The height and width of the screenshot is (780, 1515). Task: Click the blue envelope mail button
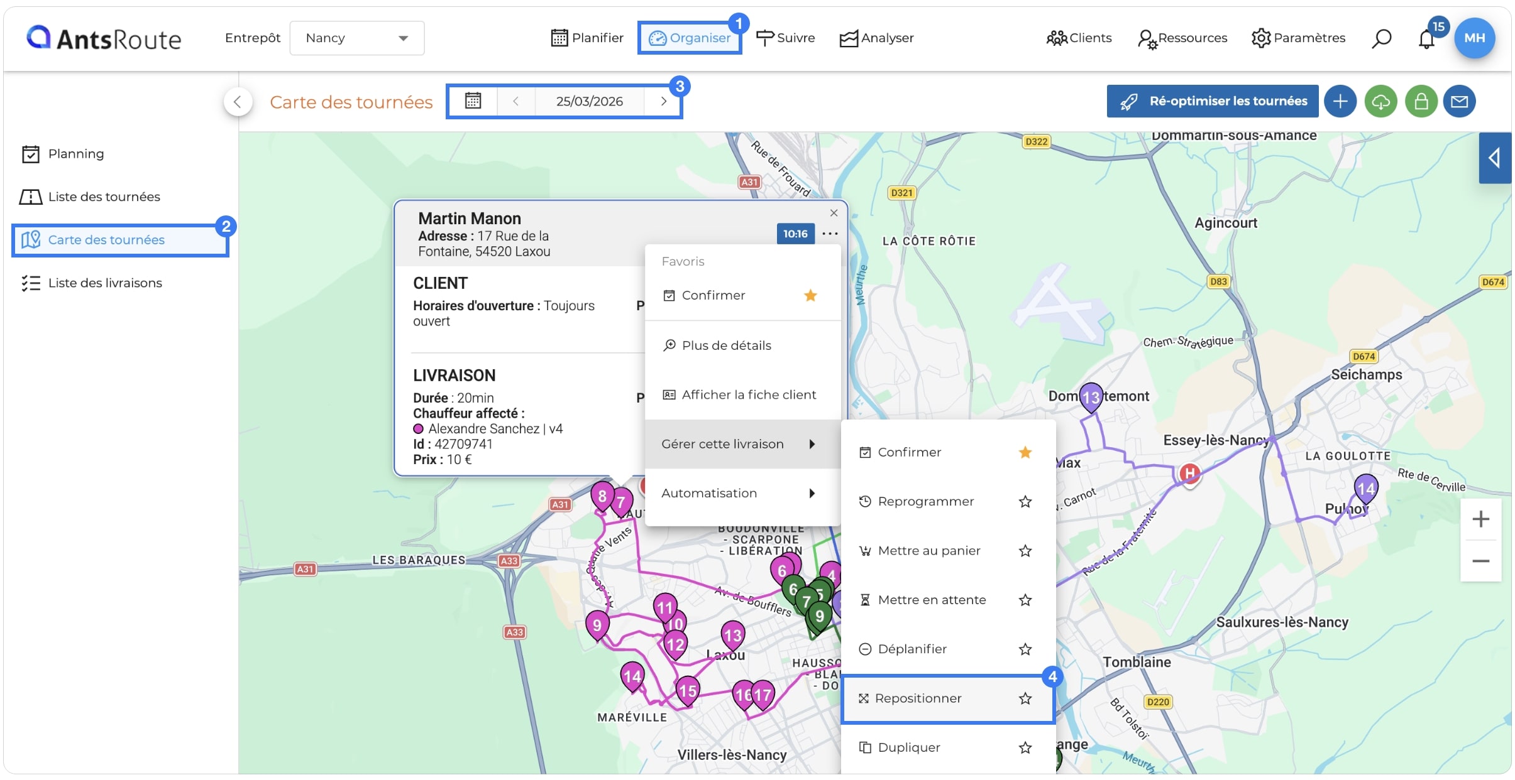1459,101
